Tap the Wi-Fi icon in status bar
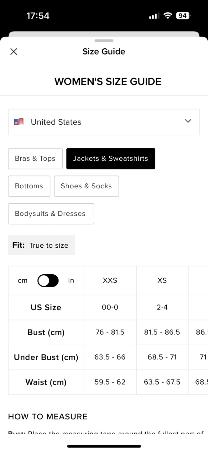 tap(168, 16)
